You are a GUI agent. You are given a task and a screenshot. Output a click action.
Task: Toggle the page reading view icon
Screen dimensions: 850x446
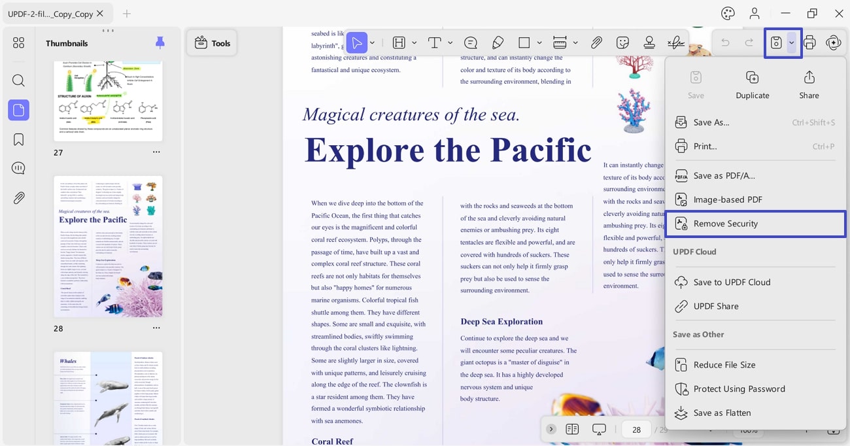coord(572,429)
